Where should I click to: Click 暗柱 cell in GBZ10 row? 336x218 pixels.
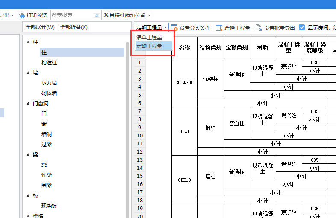[211, 176]
